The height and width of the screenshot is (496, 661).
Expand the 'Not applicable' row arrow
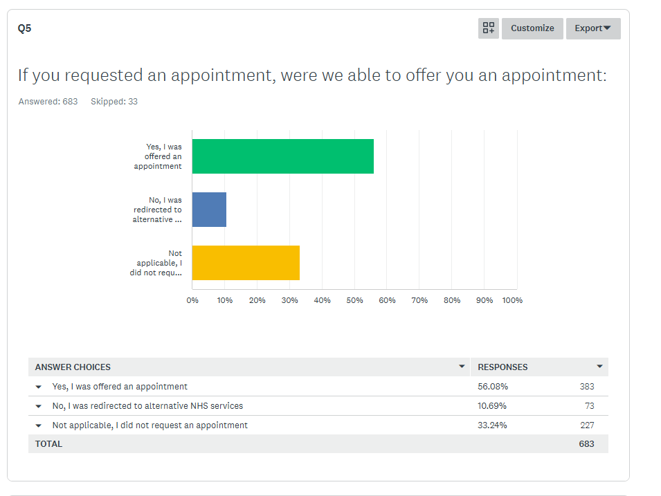point(39,425)
